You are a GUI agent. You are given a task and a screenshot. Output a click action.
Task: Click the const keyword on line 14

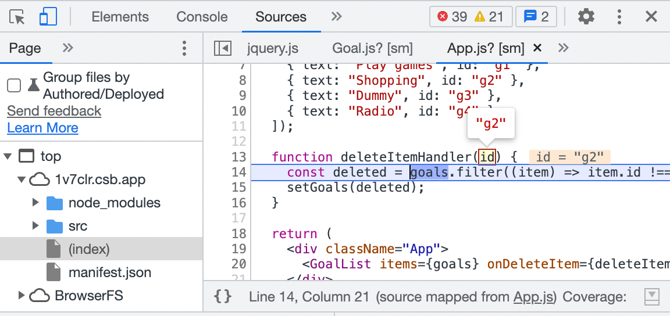tap(306, 172)
